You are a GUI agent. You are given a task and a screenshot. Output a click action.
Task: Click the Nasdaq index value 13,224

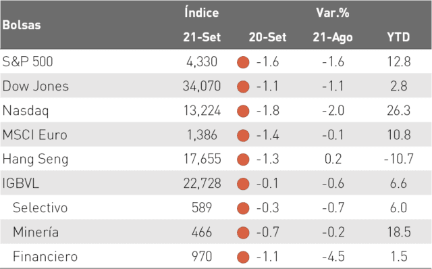click(202, 110)
